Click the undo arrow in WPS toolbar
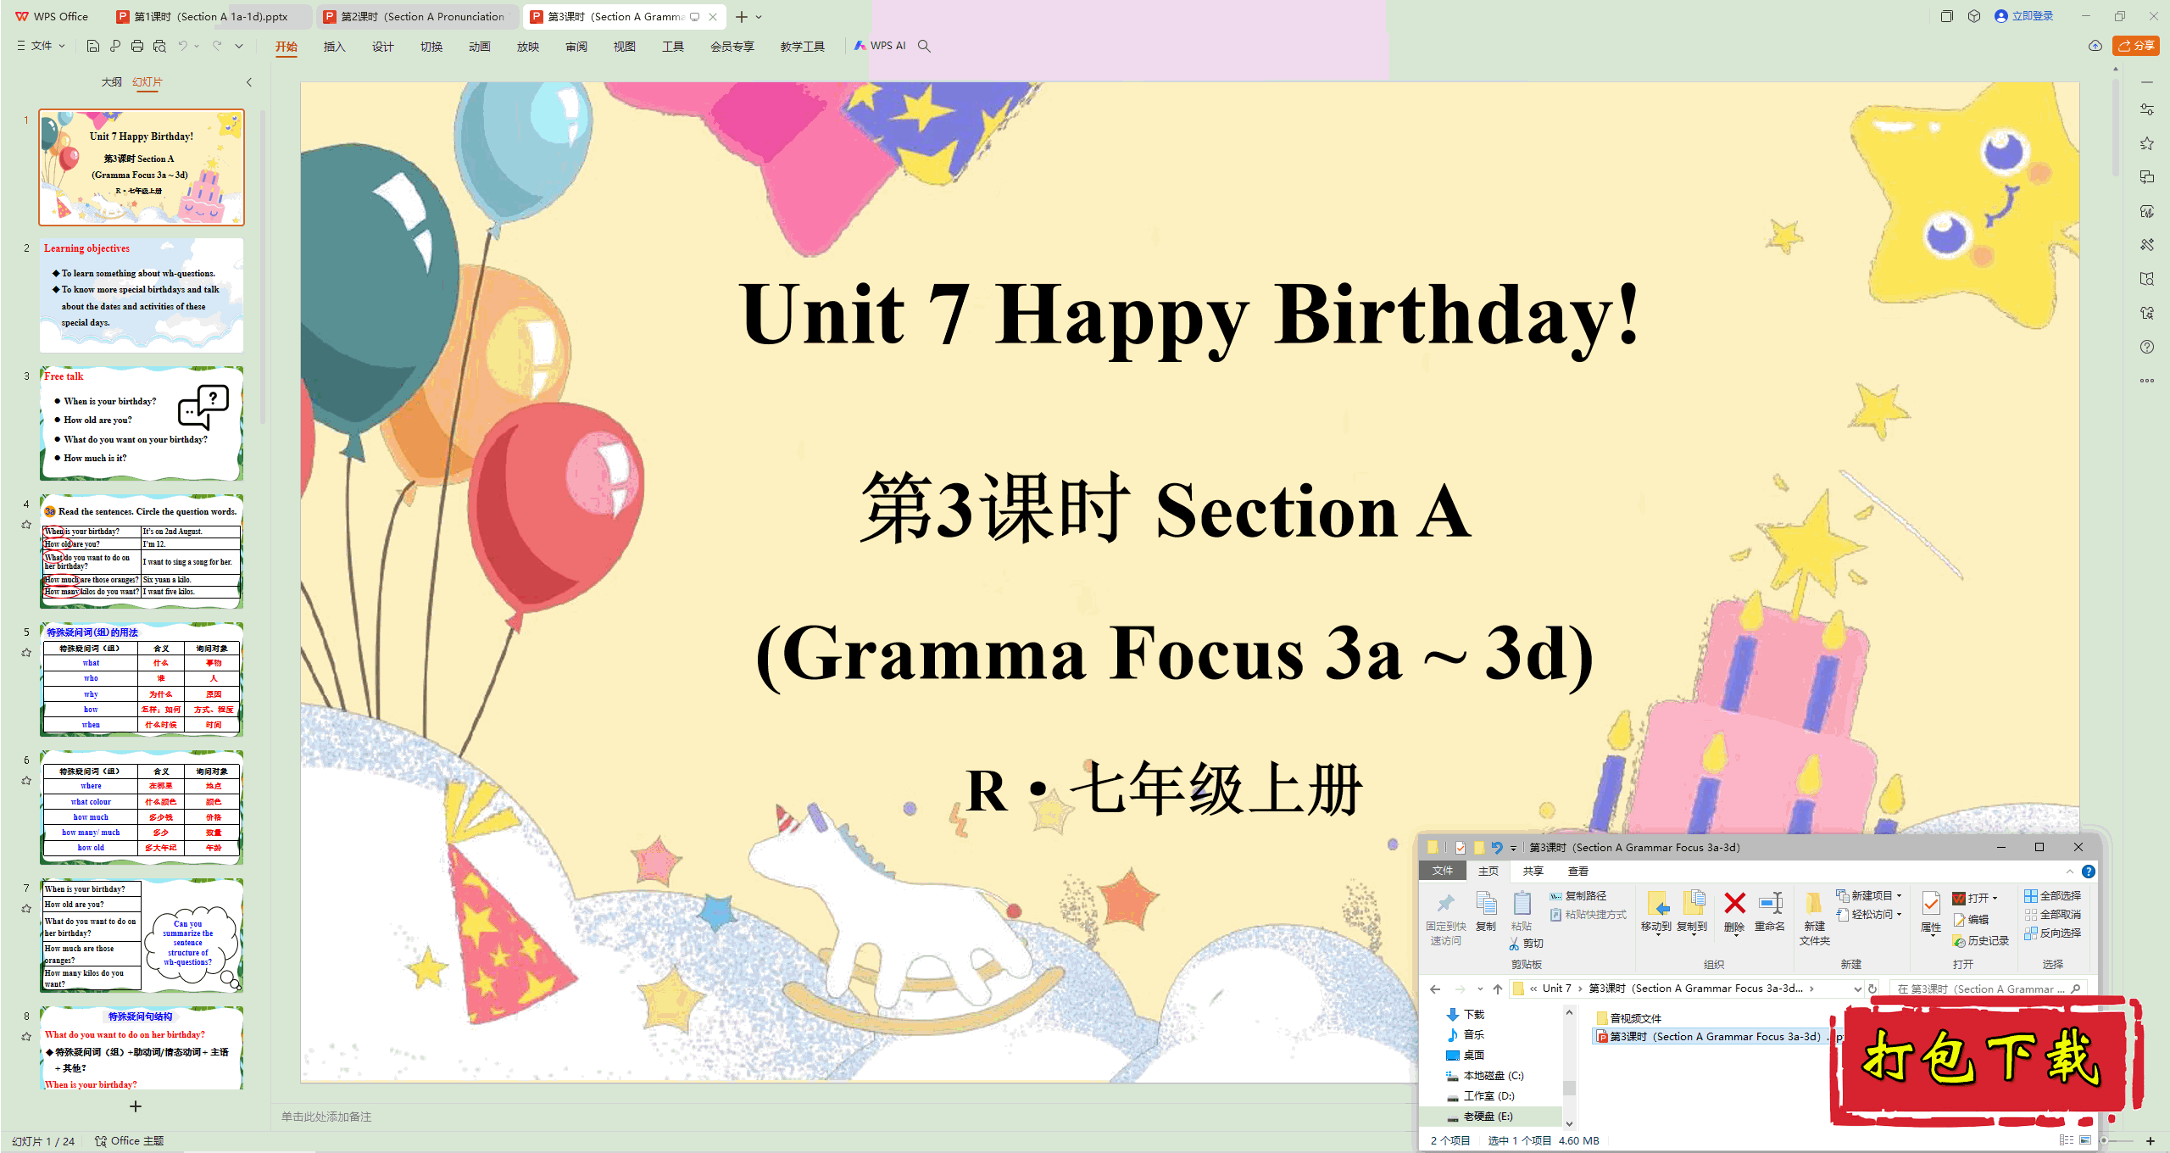Screen dimensions: 2170x1153 pyautogui.click(x=182, y=46)
